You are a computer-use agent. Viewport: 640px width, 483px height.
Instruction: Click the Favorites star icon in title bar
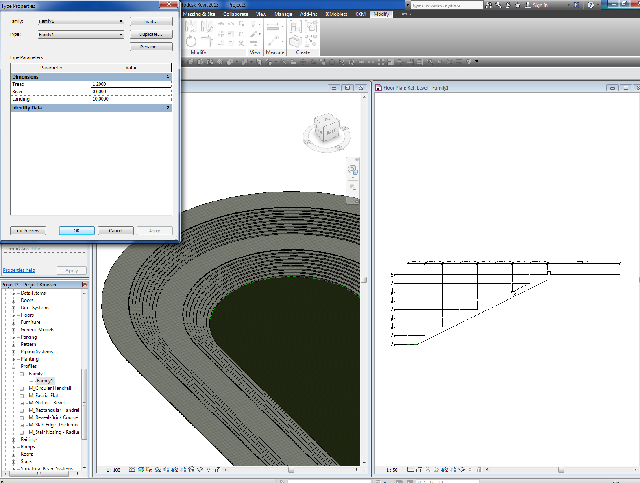[x=518, y=5]
